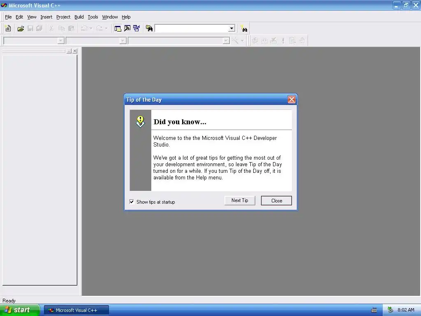Click the Save disk icon
421x316 pixels.
30,28
